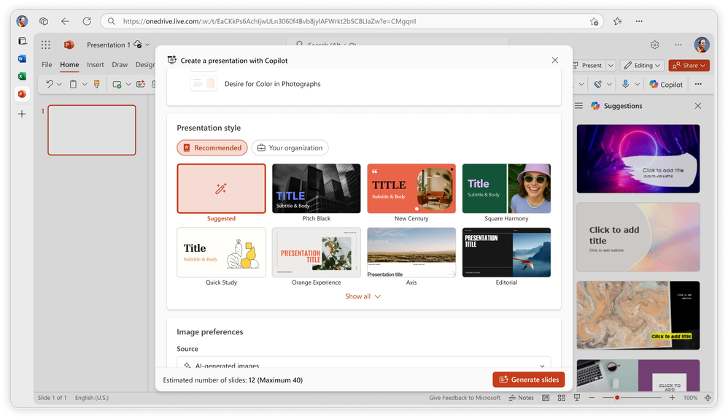Select the Suggested style thumbnail

pos(222,188)
